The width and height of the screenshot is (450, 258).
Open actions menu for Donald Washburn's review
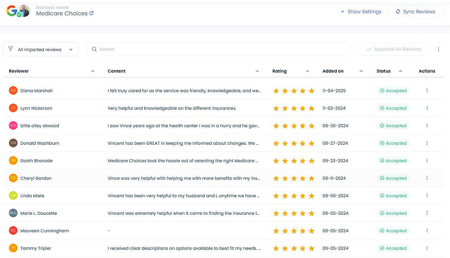(427, 143)
